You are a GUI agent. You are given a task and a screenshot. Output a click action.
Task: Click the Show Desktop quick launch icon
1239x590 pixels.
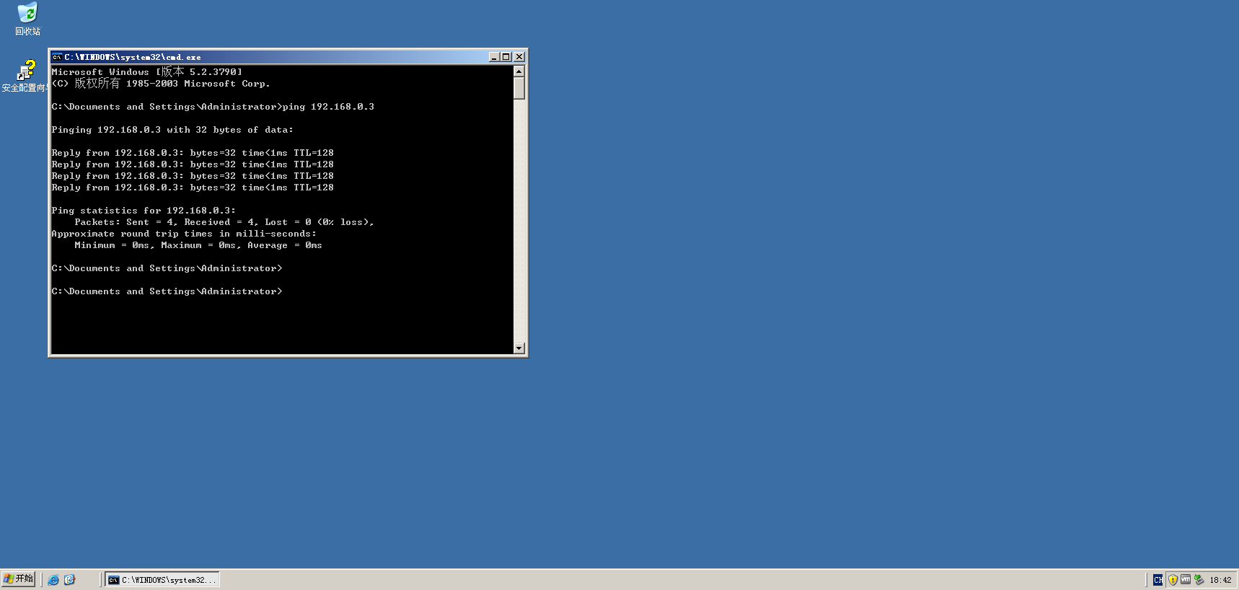(x=69, y=580)
